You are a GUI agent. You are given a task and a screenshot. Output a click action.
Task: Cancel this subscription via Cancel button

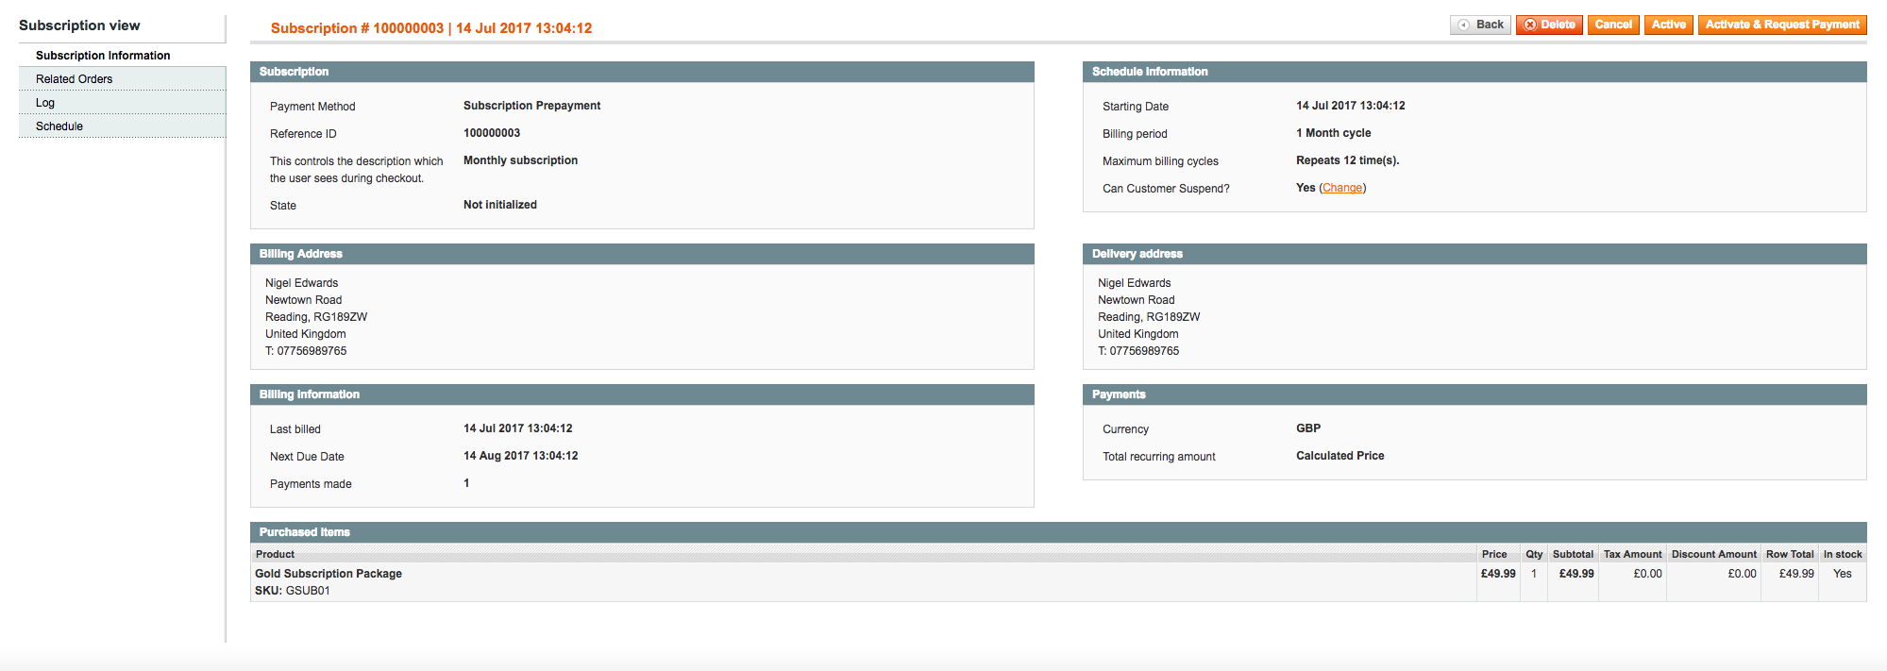point(1613,25)
